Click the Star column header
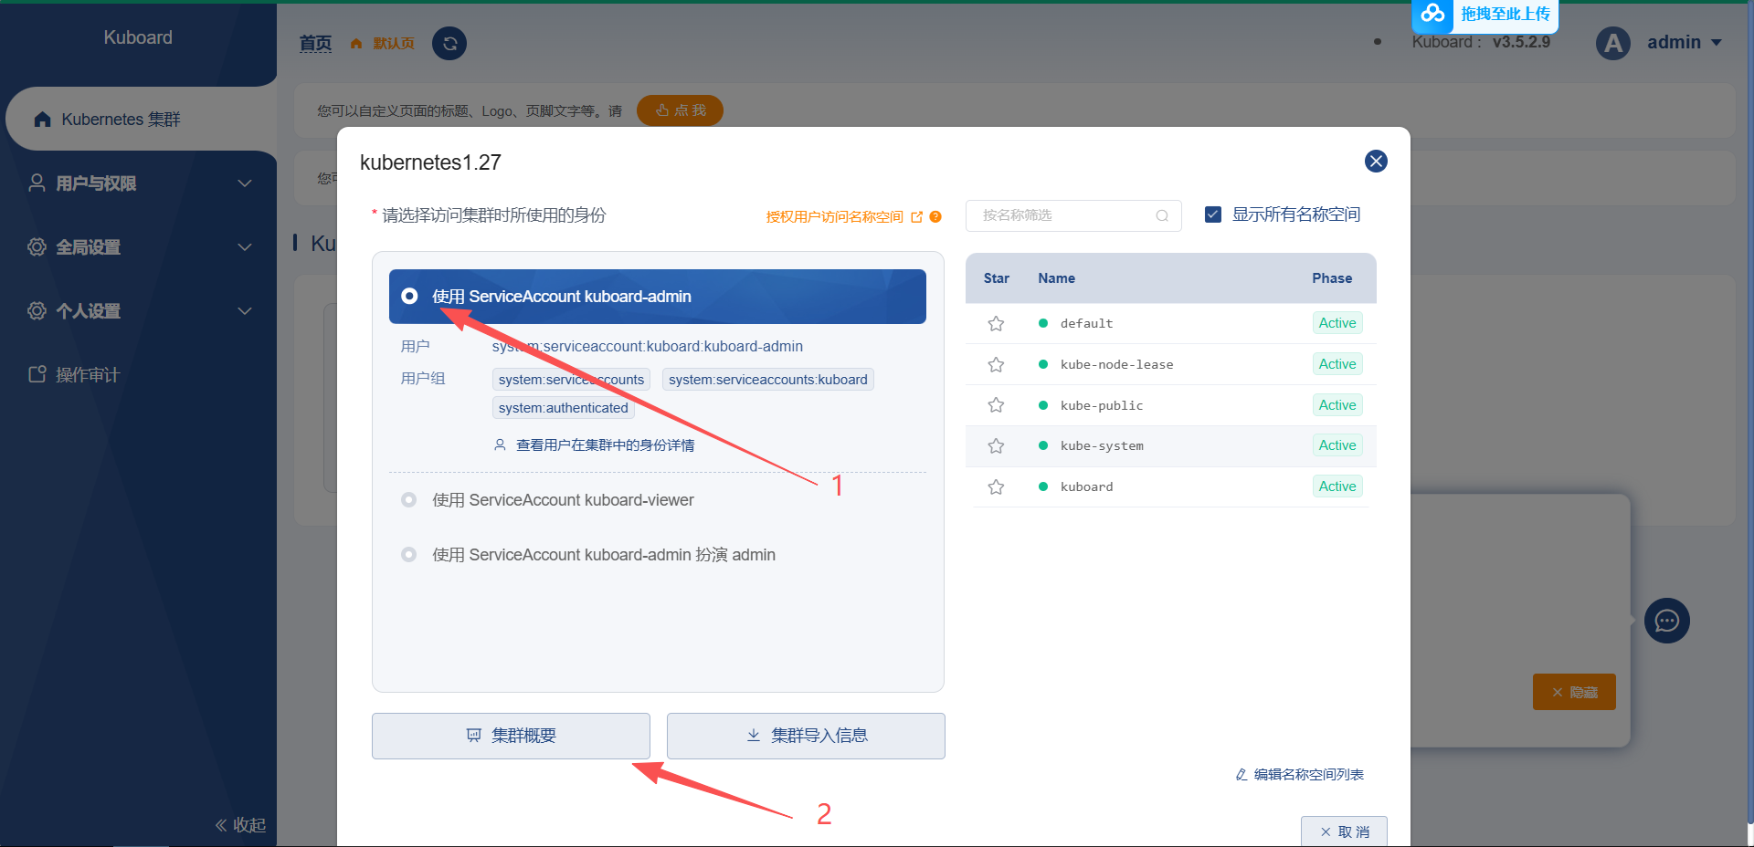This screenshot has height=847, width=1754. click(x=996, y=278)
